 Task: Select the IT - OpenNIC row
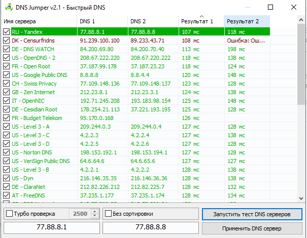point(137,101)
